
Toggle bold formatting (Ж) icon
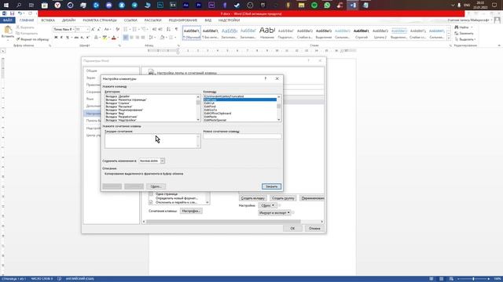pos(56,38)
